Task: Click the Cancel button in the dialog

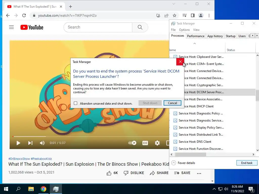Action: point(172,103)
